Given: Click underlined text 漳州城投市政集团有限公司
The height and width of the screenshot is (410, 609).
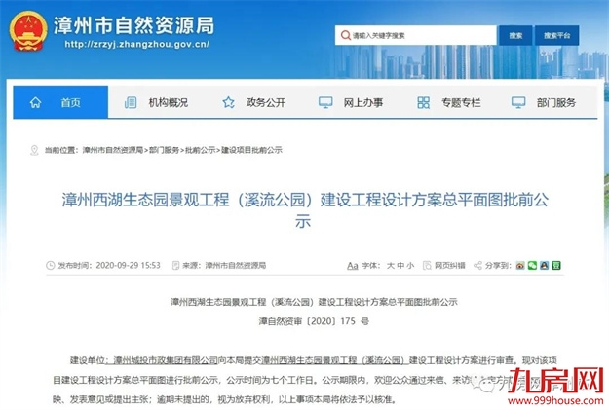Looking at the screenshot, I should click(166, 360).
